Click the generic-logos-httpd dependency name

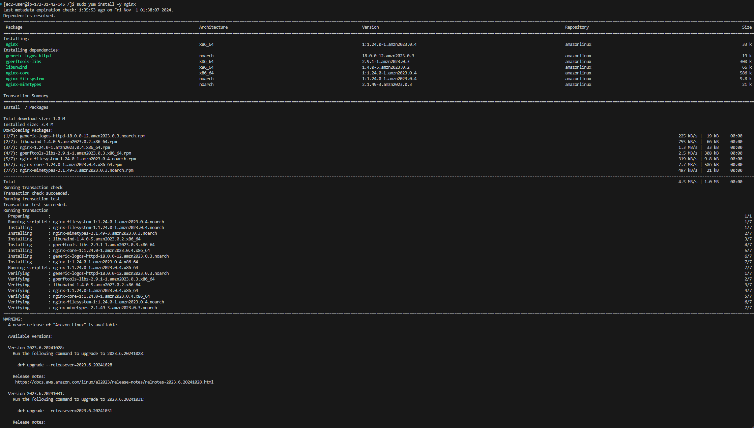pyautogui.click(x=28, y=56)
